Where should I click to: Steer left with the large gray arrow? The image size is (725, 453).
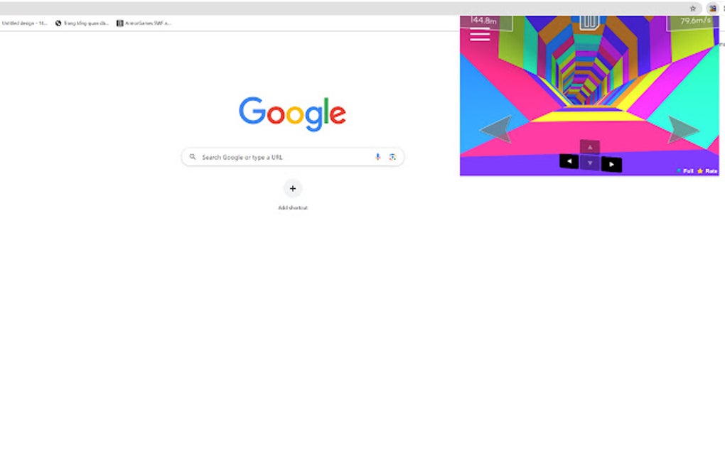[498, 129]
